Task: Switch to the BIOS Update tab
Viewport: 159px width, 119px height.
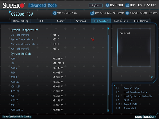Action: [141, 21]
